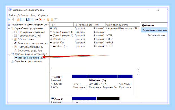Select the (F:) volume row
Image resolution: width=175 pixels, height=110 pixels.
click(x=95, y=29)
